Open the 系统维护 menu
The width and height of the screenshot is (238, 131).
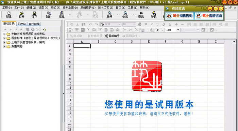coord(88,8)
